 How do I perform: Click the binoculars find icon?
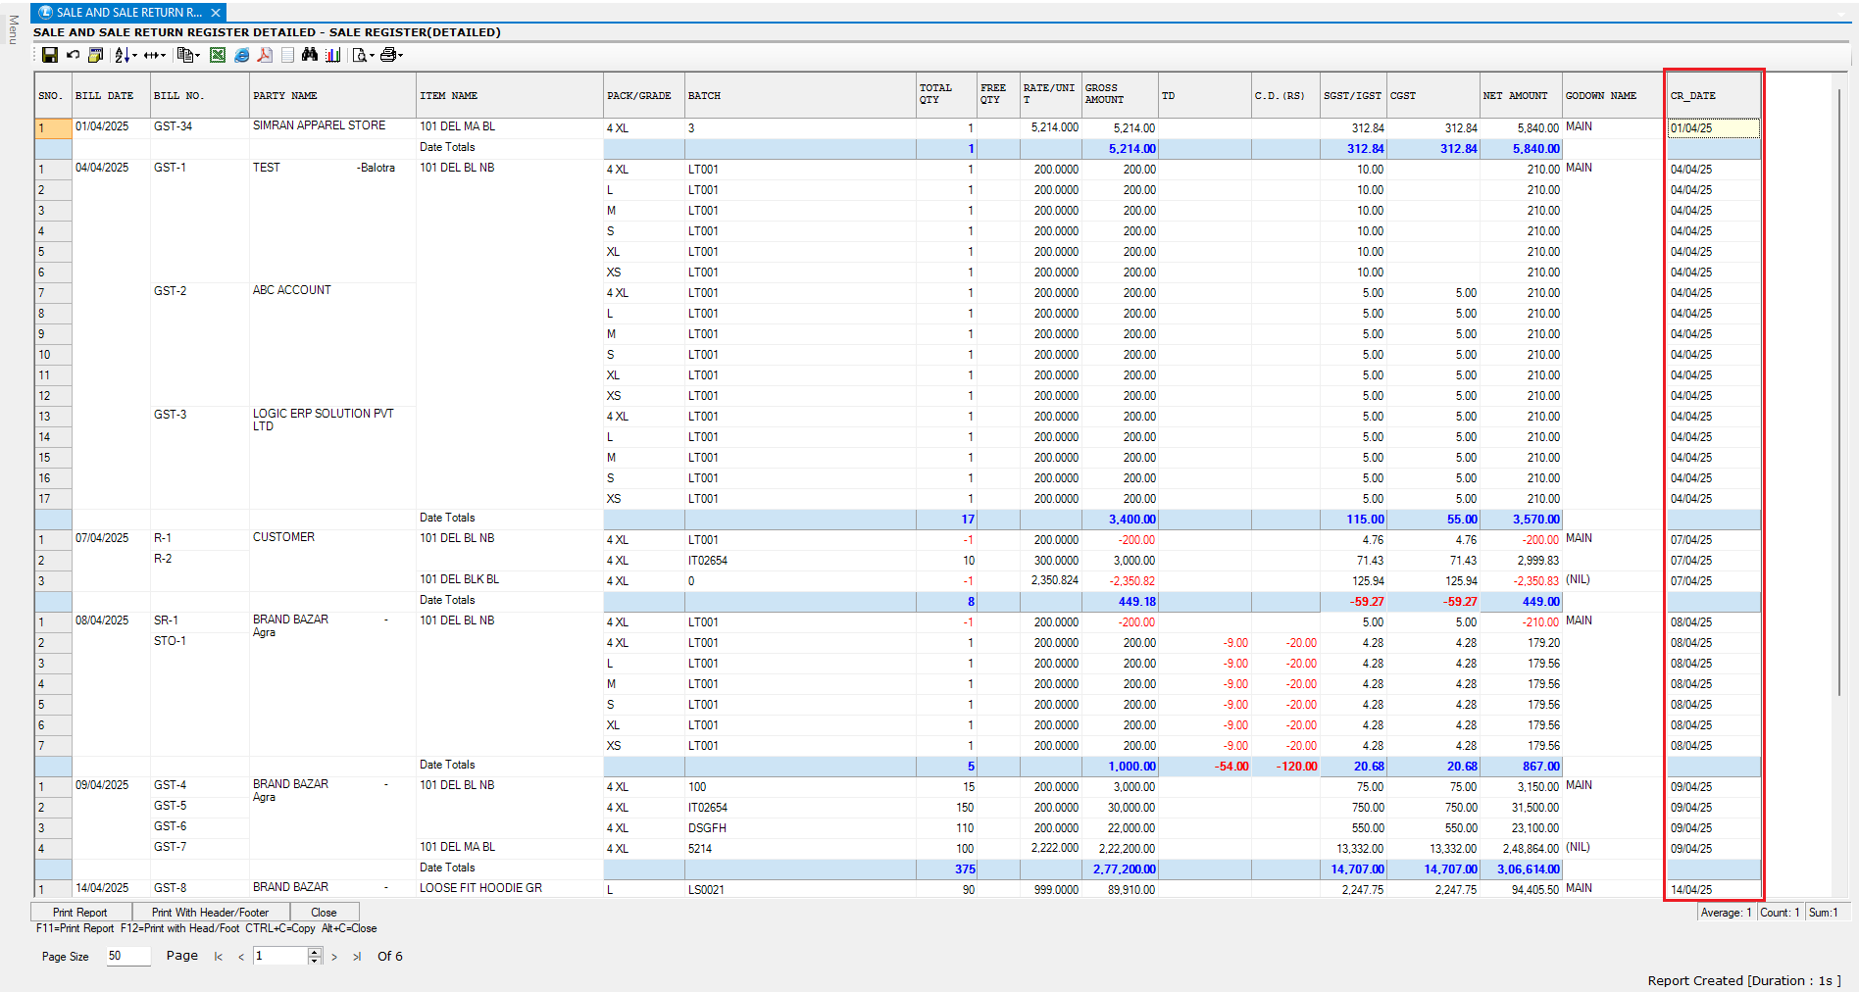tap(310, 55)
